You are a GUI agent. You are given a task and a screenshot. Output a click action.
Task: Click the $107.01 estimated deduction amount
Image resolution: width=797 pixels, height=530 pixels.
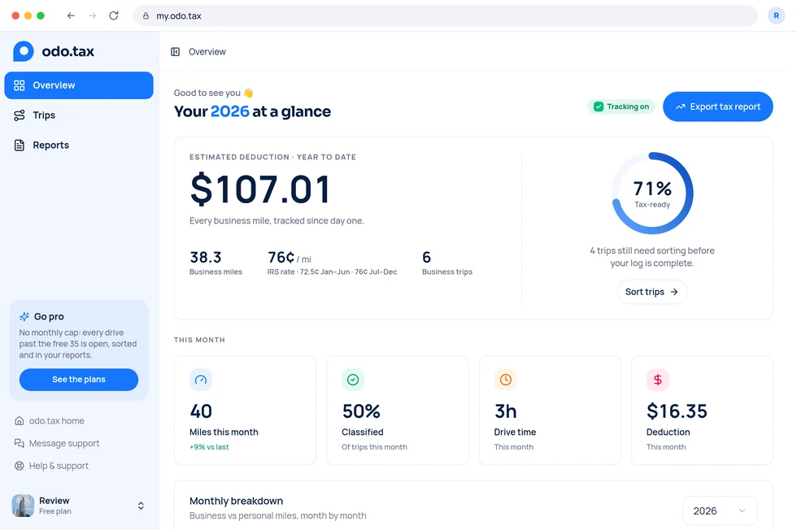click(260, 189)
